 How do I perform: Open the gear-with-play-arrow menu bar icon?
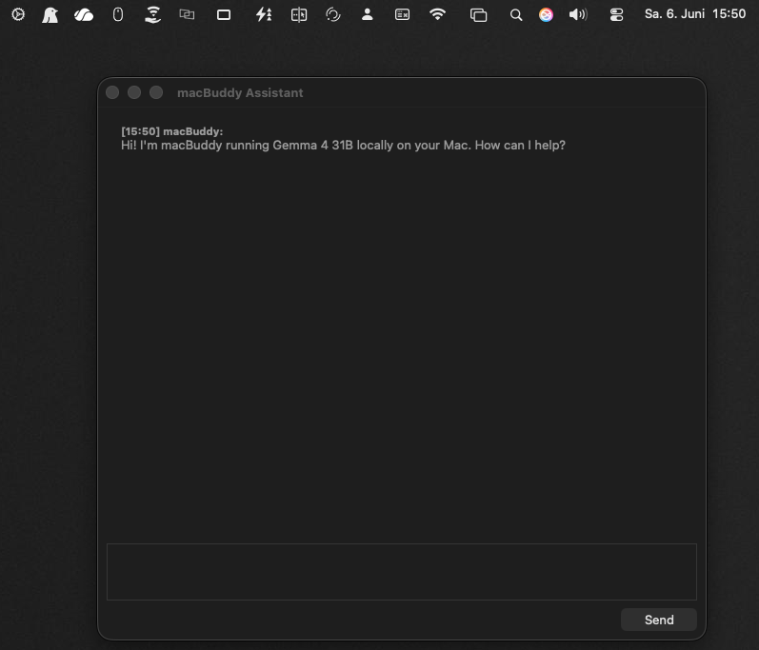click(x=18, y=14)
